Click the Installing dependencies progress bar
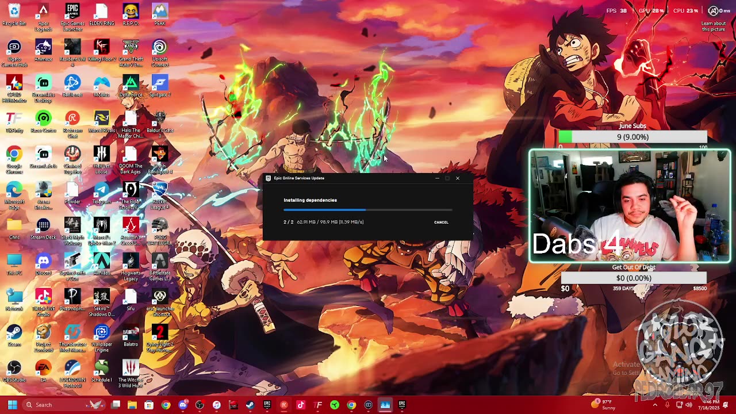 pos(368,210)
